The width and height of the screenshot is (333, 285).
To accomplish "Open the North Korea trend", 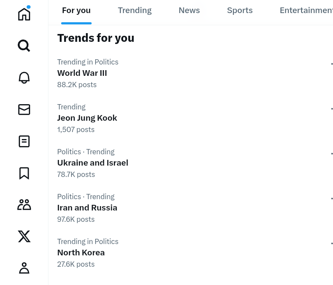I will (x=81, y=253).
